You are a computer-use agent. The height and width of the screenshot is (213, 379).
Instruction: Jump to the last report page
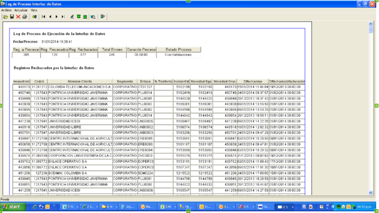(63, 17)
